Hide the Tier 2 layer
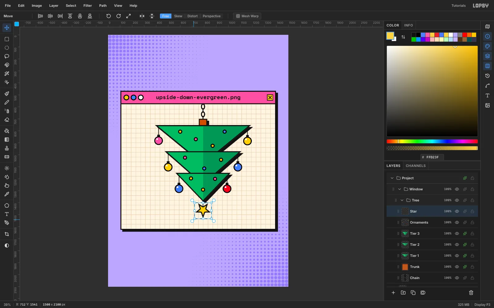Screen dimensions: 494x308 (x=457, y=245)
